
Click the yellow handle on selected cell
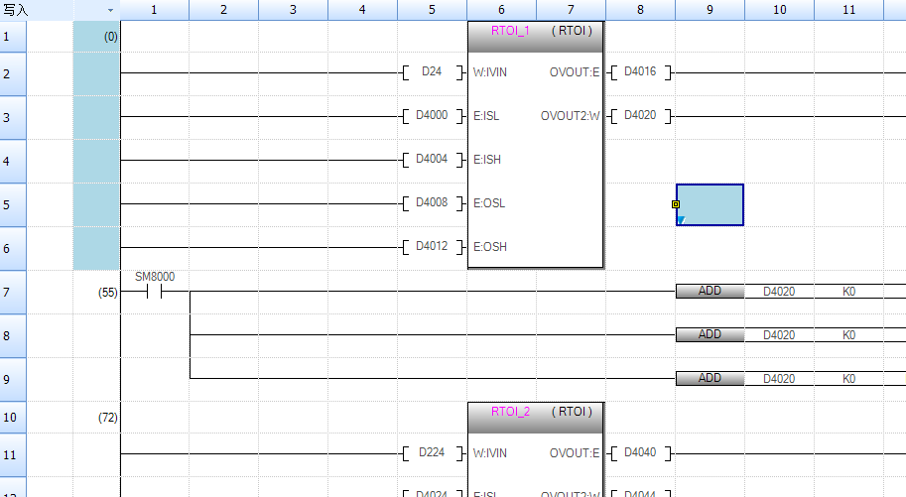click(676, 204)
